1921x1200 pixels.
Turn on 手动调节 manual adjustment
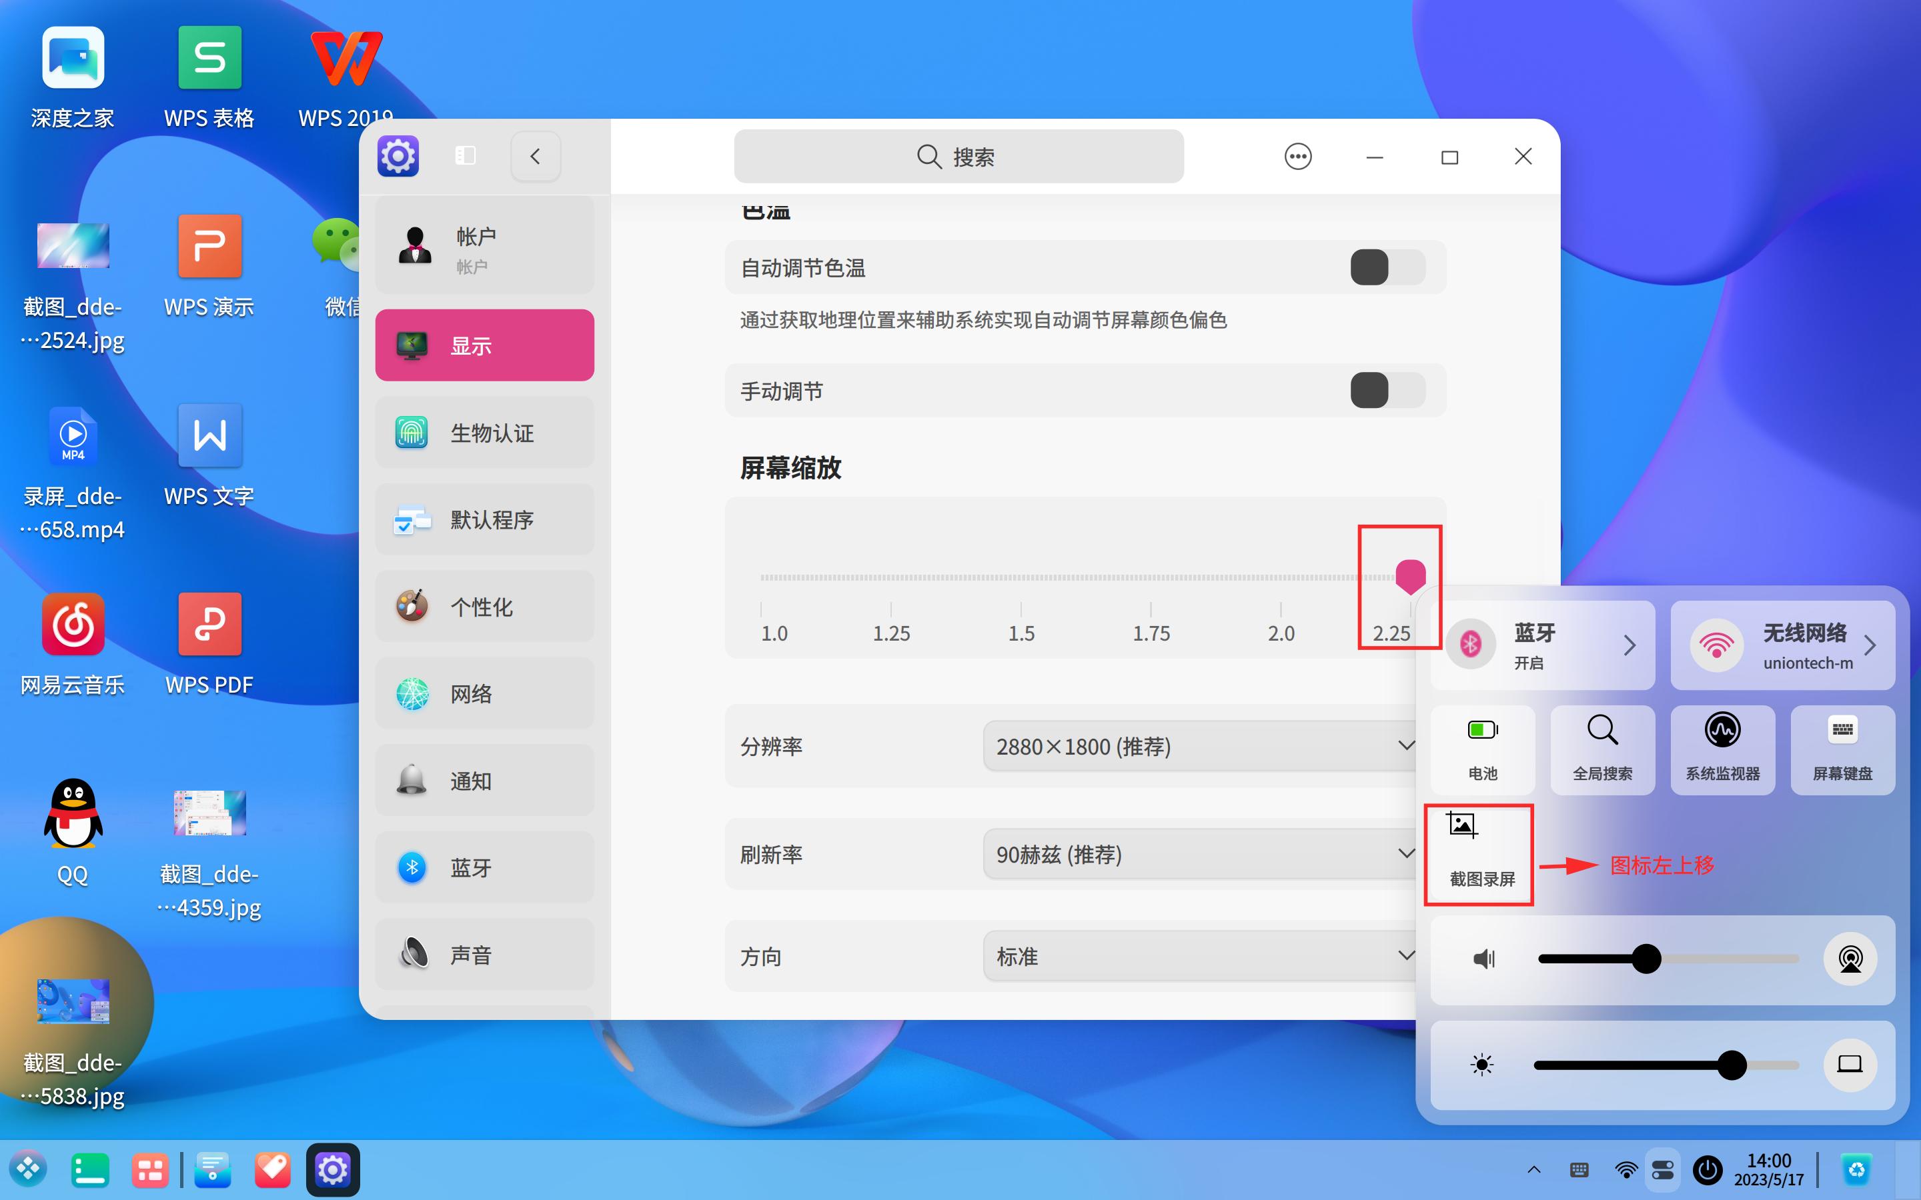1385,390
